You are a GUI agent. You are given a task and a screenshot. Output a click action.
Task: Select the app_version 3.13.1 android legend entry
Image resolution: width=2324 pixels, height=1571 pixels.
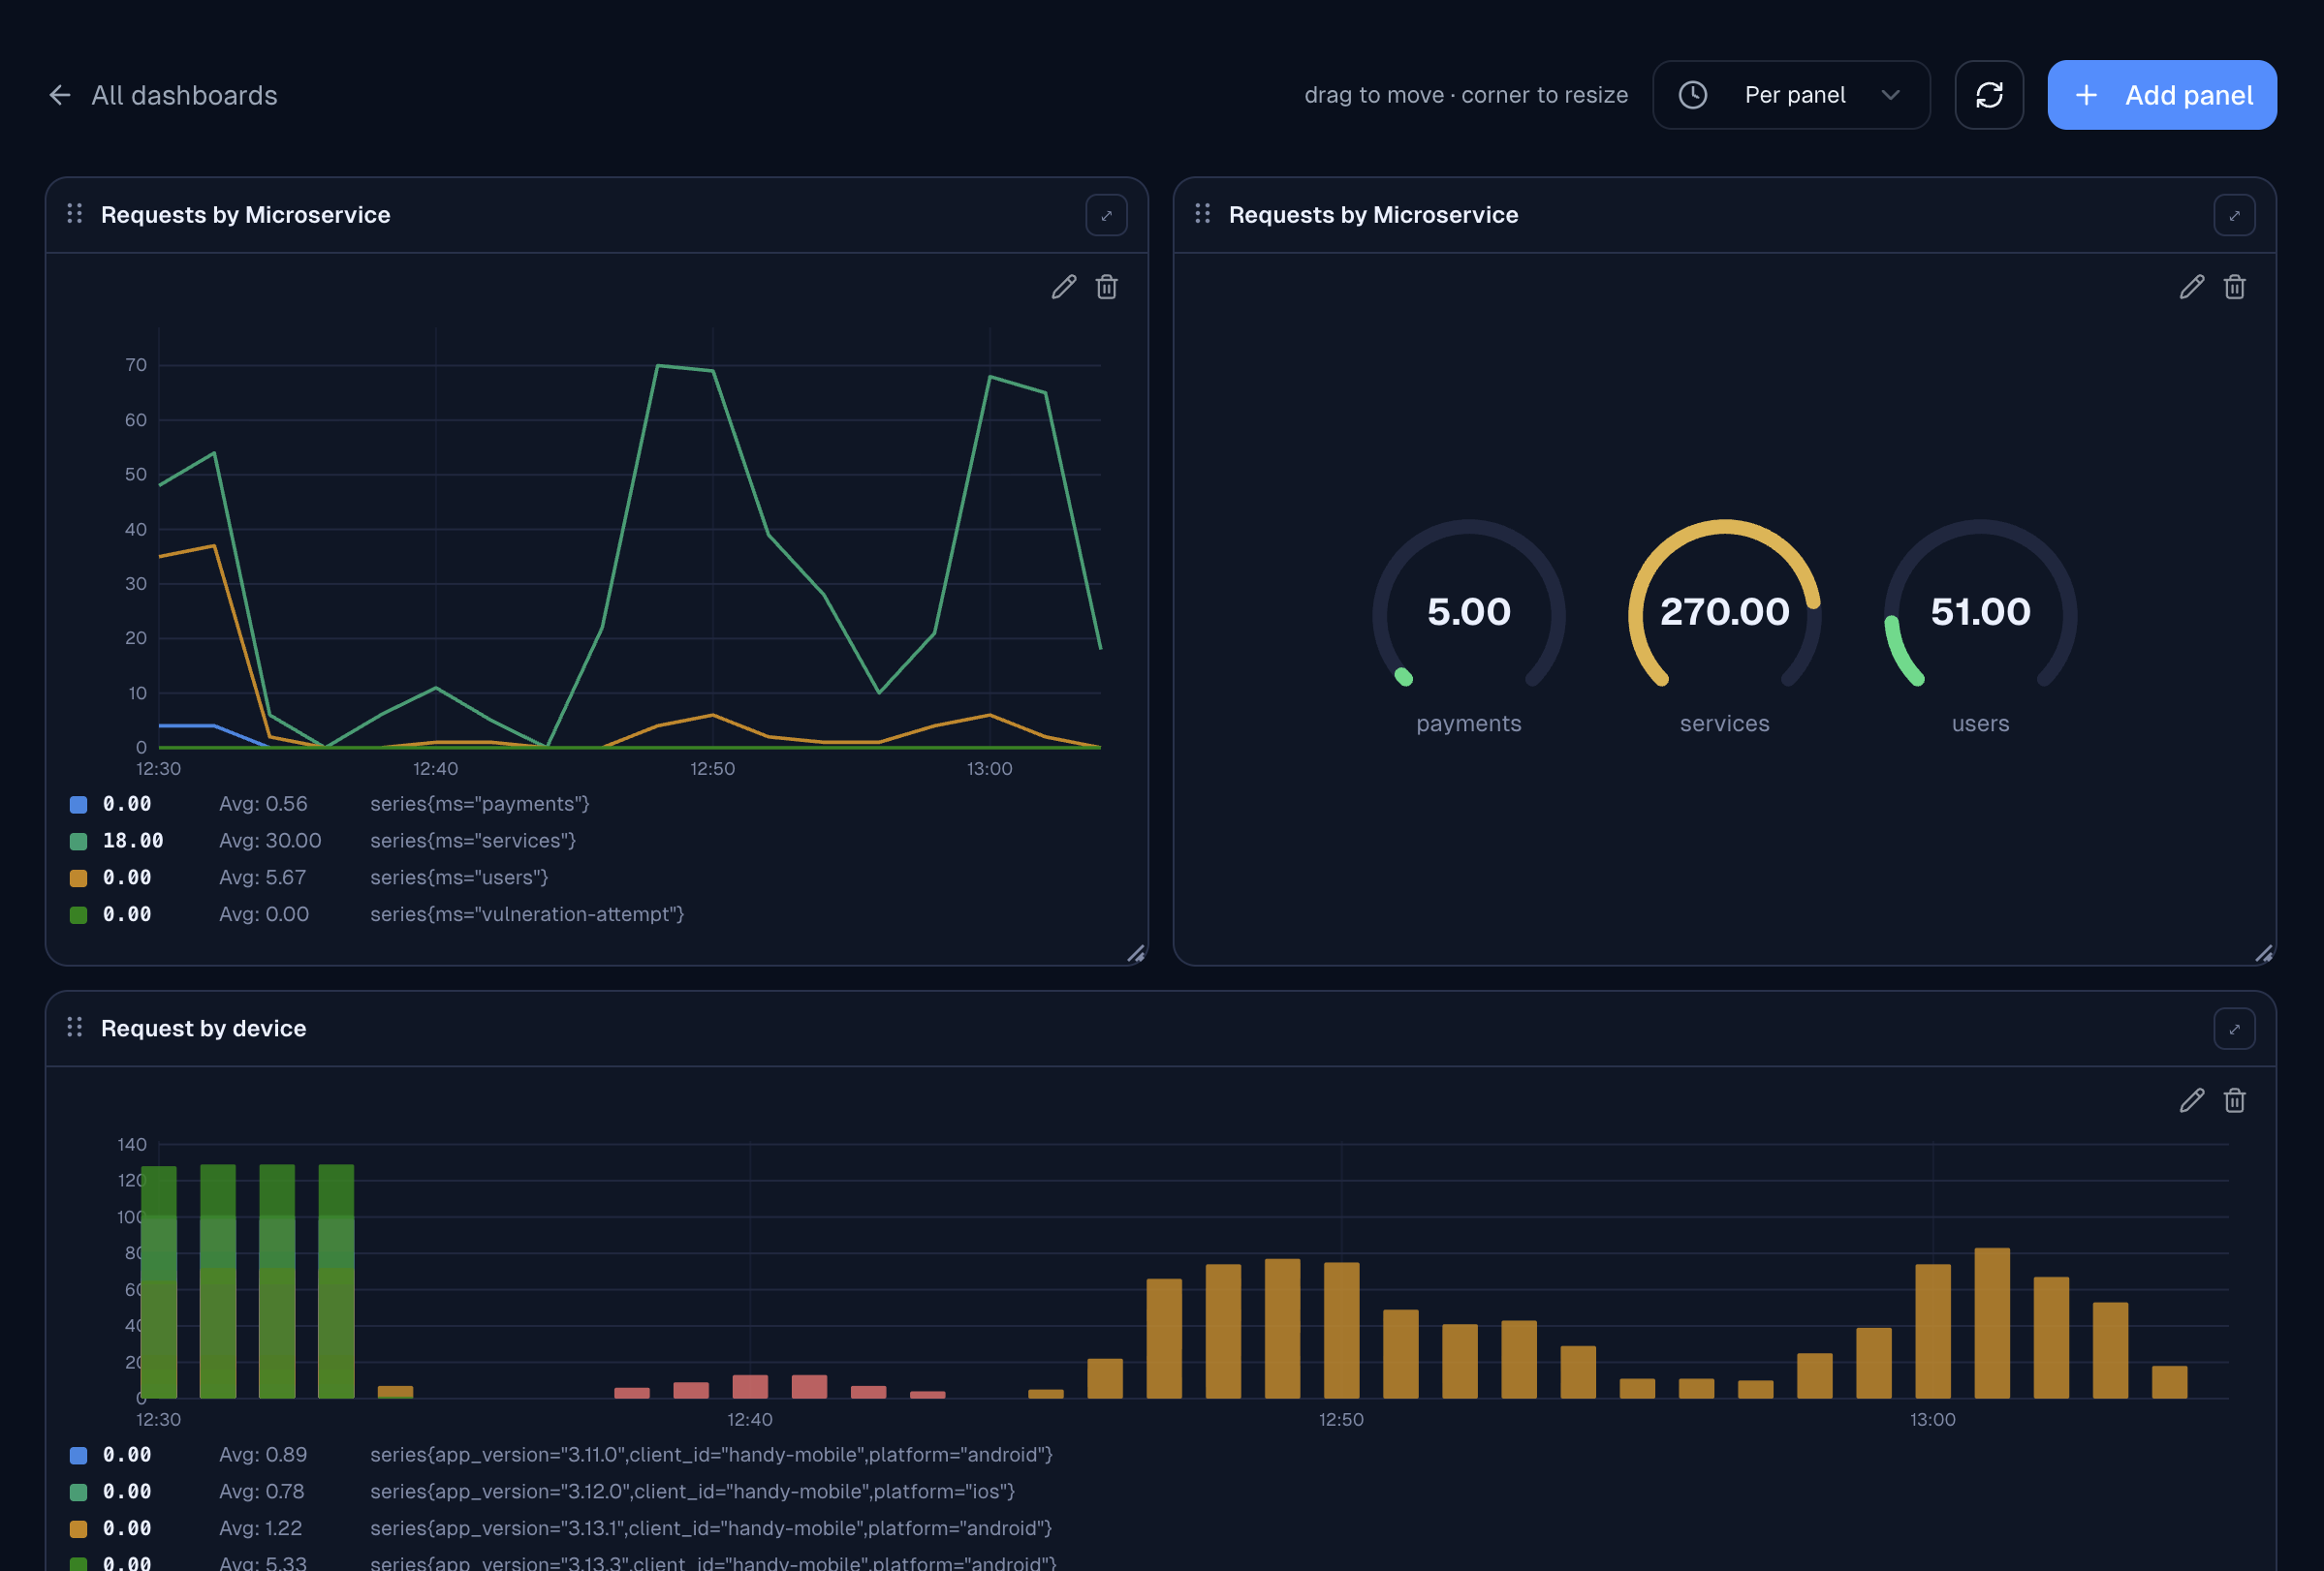(x=711, y=1529)
